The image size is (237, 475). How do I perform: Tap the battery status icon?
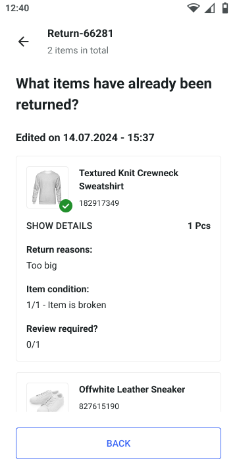225,8
